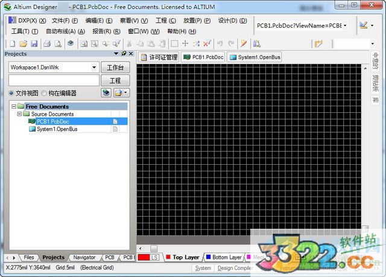This screenshot has height=277, width=386.
Task: Click the project search input field
Action: tap(54, 80)
